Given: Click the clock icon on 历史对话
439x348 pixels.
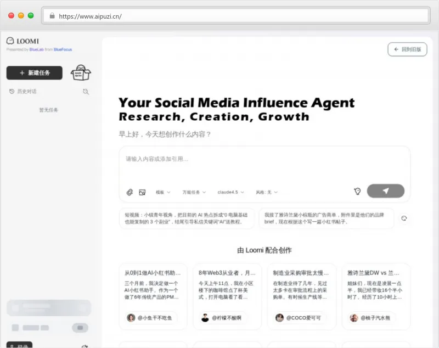Looking at the screenshot, I should click(12, 91).
